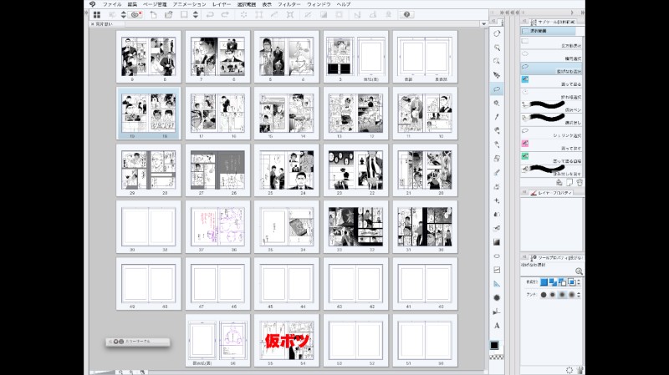The width and height of the screenshot is (669, 375).
Task: Click the open folder icon in command bar
Action: (169, 15)
